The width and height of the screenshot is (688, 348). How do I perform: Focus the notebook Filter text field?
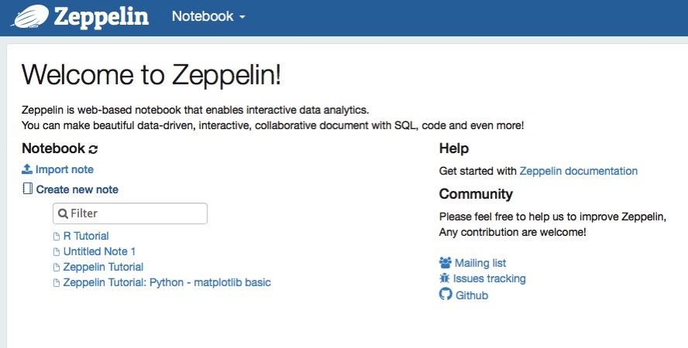click(136, 213)
